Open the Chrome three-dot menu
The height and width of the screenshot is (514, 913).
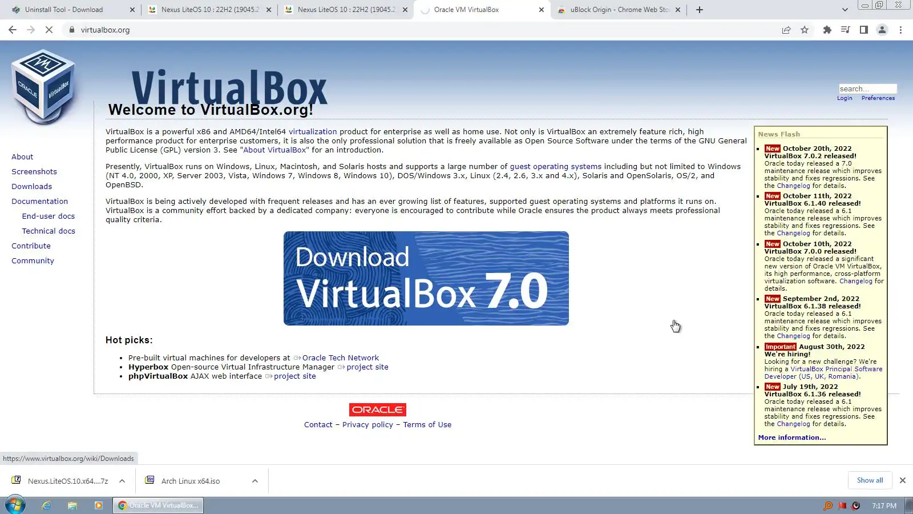900,30
